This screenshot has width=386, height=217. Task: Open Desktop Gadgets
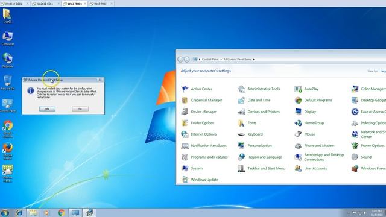(369, 100)
